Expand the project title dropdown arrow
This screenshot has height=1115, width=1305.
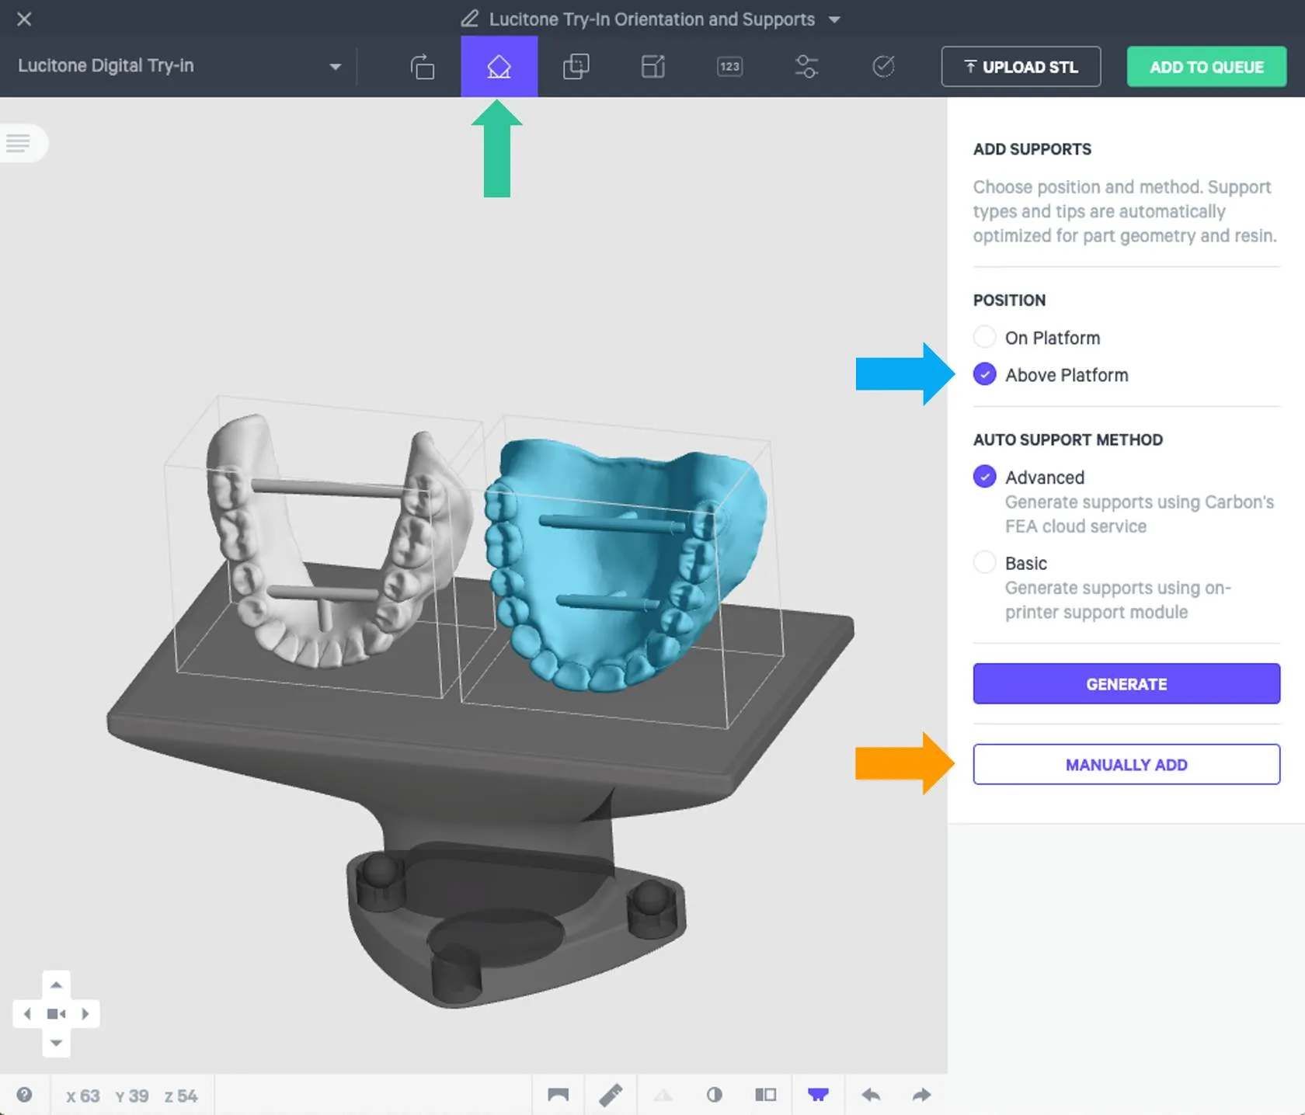click(834, 19)
